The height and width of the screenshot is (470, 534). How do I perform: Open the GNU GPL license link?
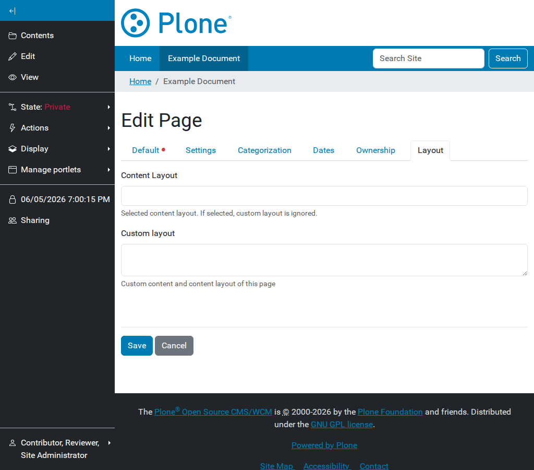point(342,424)
